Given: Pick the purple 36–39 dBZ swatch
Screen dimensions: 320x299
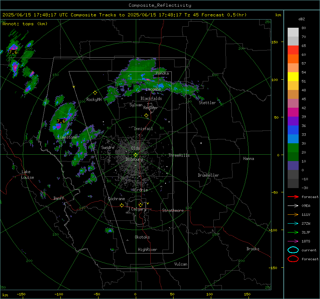Looking at the screenshot, I should point(293,121).
